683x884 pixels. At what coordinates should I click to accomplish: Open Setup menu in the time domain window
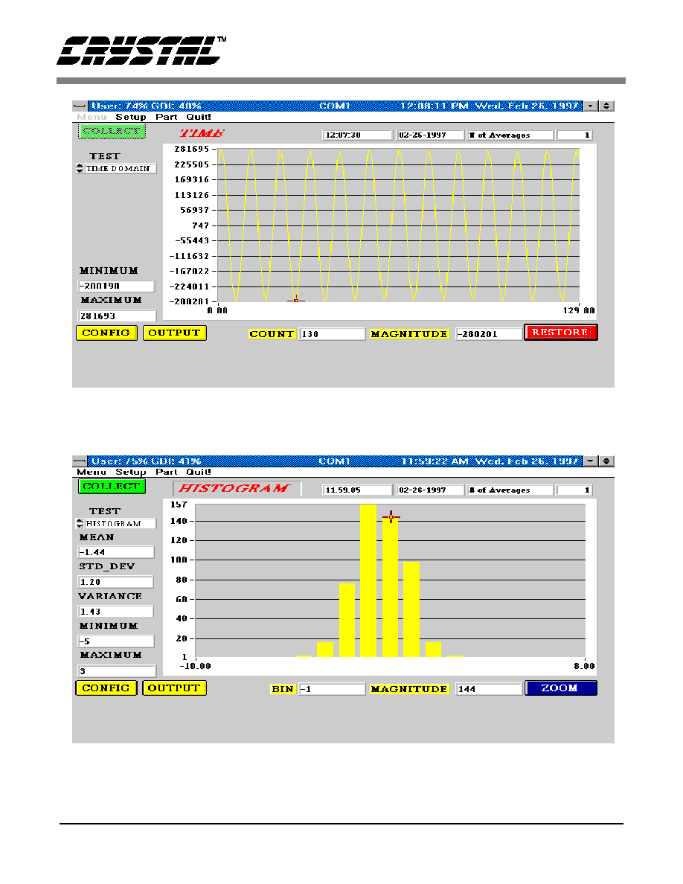pyautogui.click(x=131, y=117)
